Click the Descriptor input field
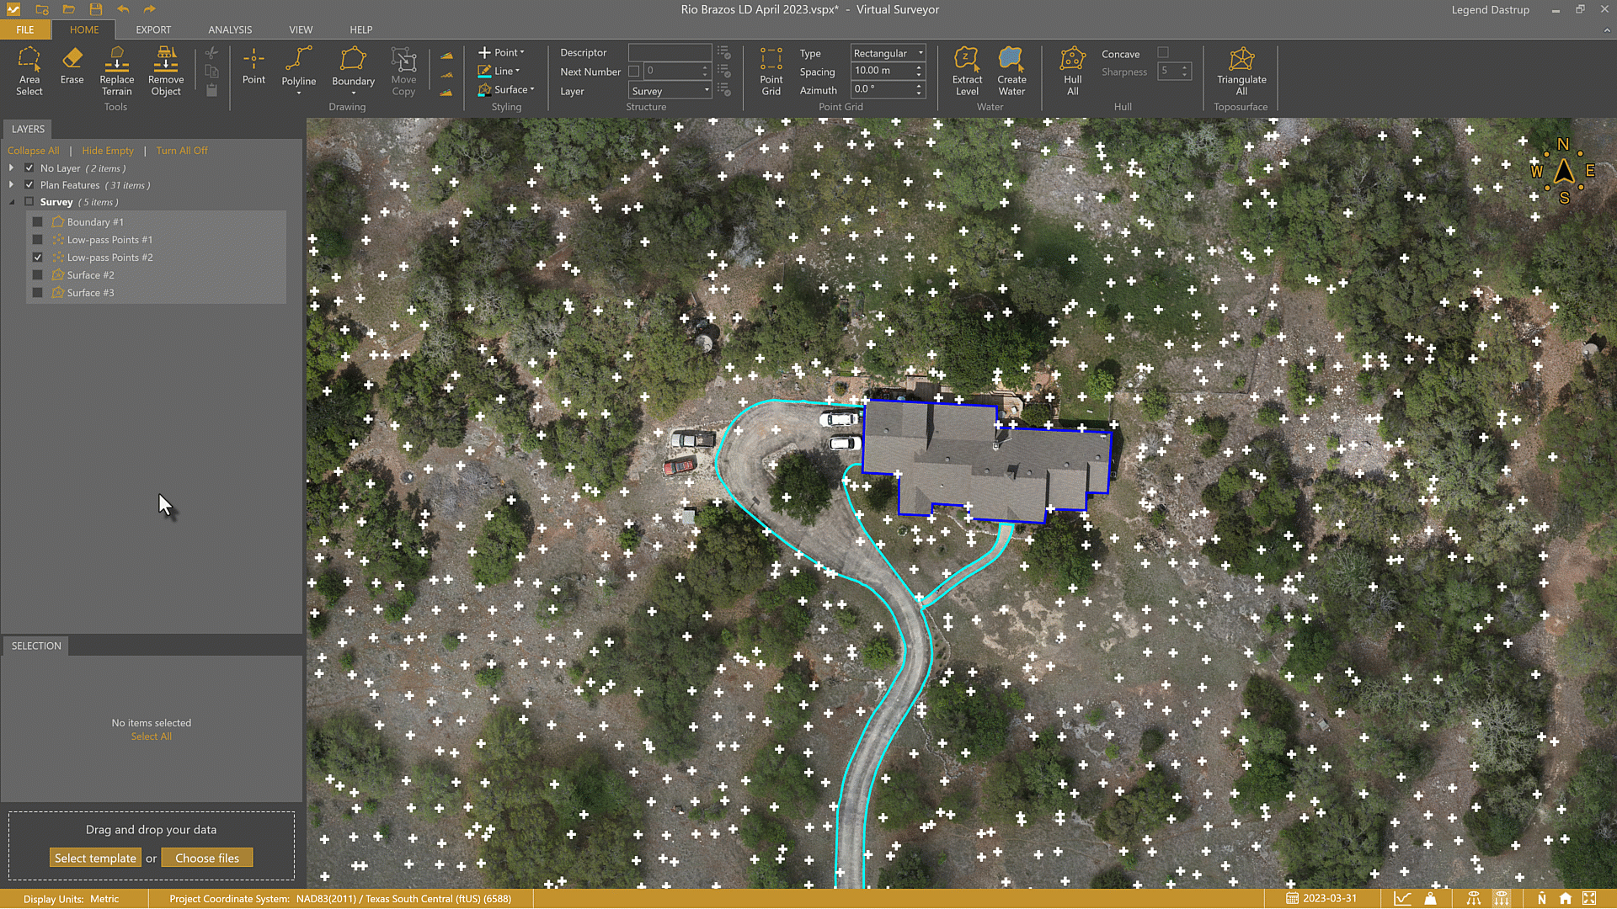This screenshot has height=909, width=1617. coord(670,53)
